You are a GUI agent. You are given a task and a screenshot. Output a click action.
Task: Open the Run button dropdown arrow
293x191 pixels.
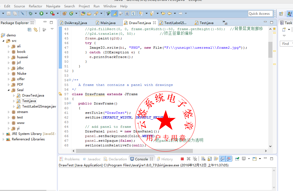coord(47,13)
